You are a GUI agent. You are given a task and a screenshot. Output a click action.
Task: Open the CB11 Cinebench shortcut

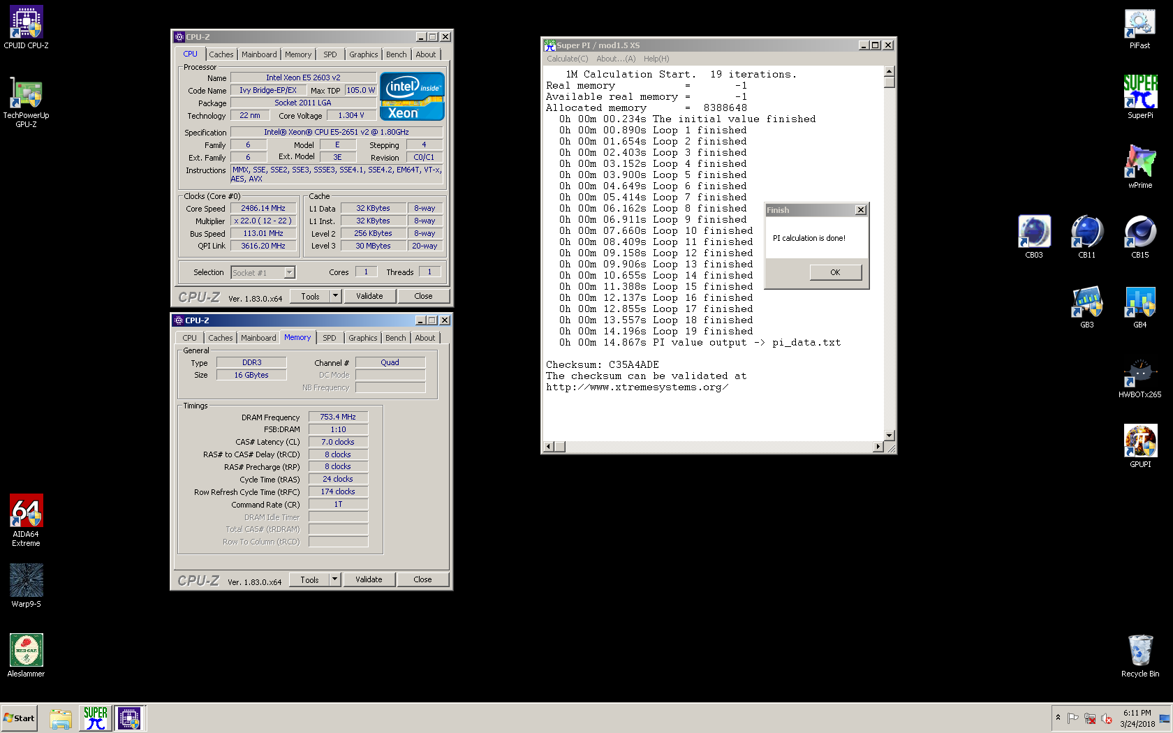pyautogui.click(x=1086, y=237)
